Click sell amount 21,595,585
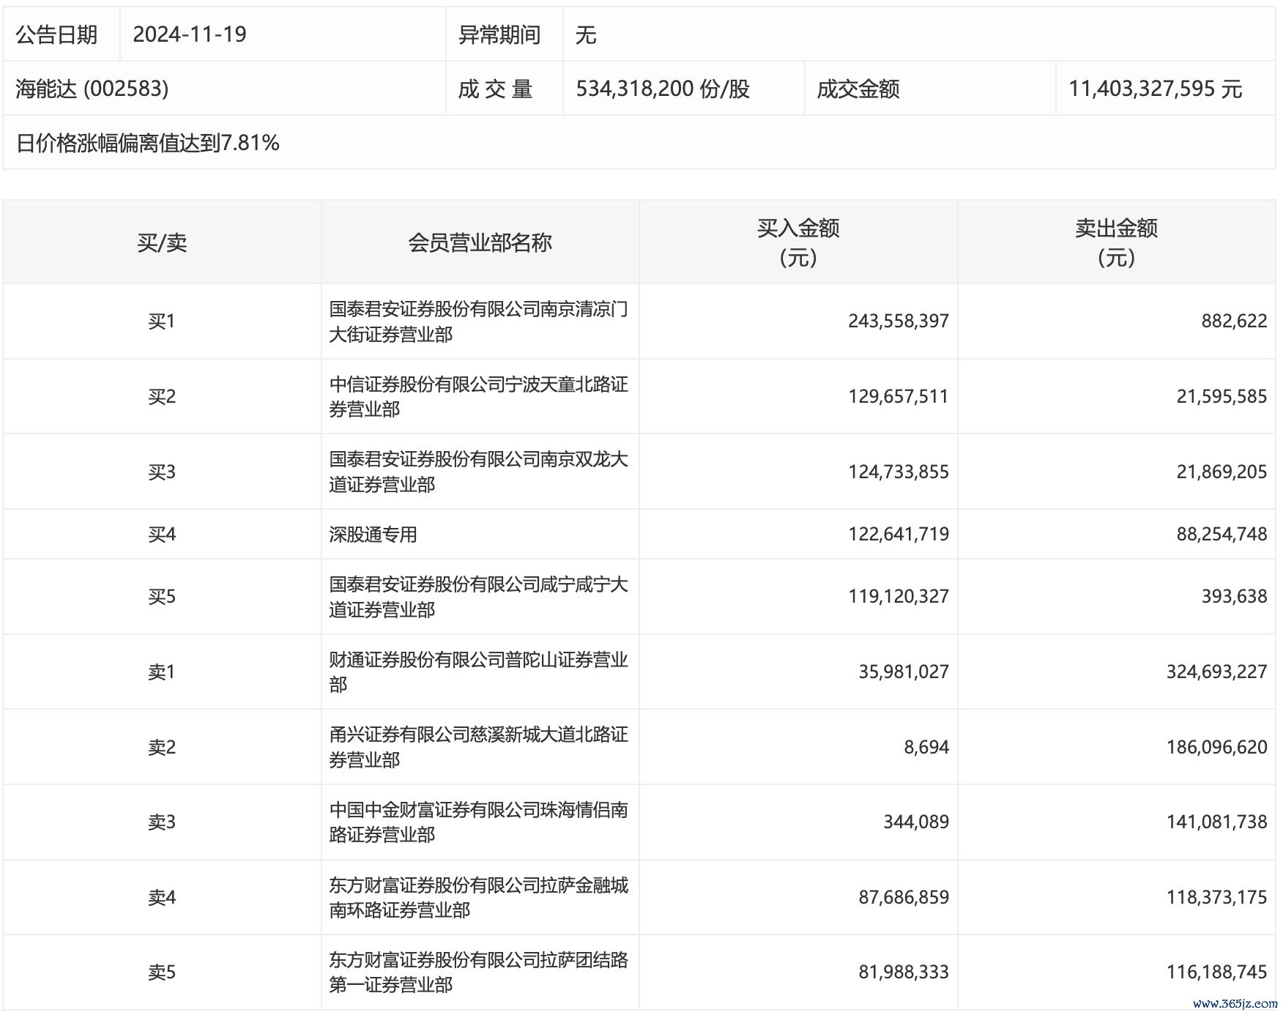The width and height of the screenshot is (1283, 1015). (1221, 397)
